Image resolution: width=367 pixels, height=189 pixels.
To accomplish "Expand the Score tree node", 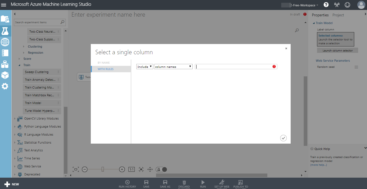I will [19, 59].
